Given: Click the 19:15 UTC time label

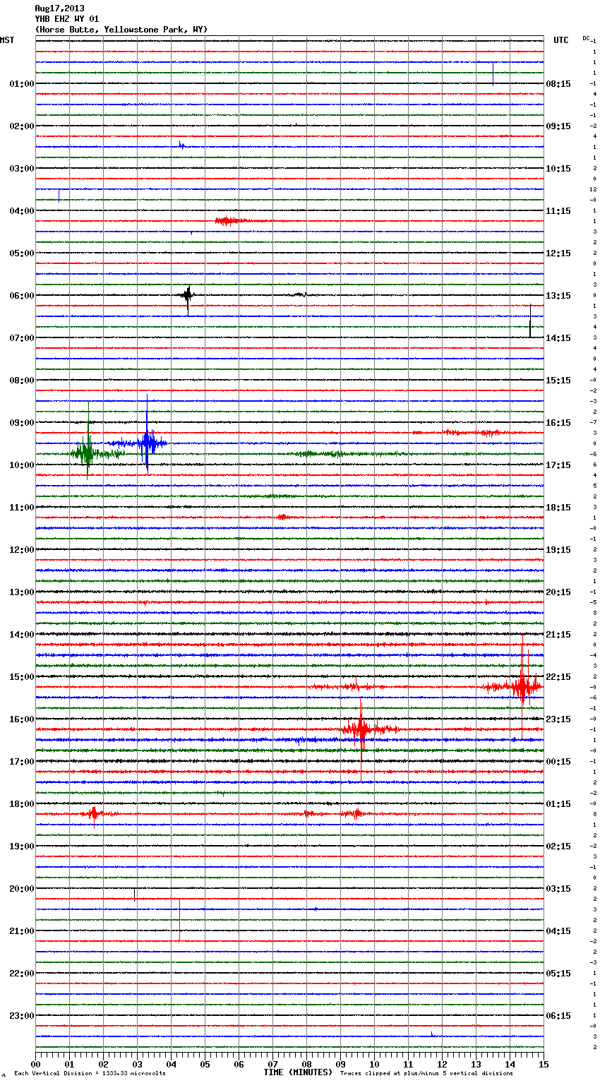Looking at the screenshot, I should click(558, 550).
